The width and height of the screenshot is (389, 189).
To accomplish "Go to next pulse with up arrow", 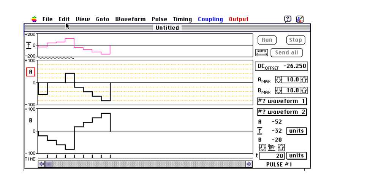I will pyautogui.click(x=281, y=148).
